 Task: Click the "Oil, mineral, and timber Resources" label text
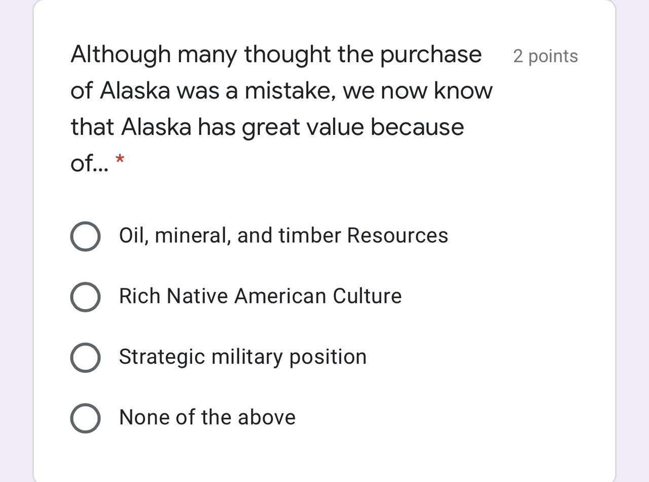[x=283, y=235]
